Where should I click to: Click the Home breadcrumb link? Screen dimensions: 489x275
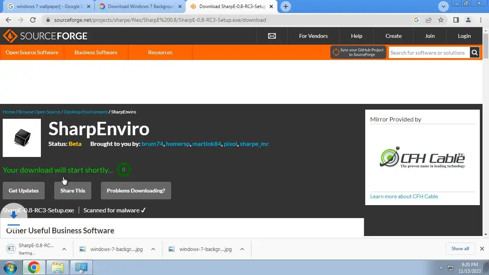coord(9,112)
